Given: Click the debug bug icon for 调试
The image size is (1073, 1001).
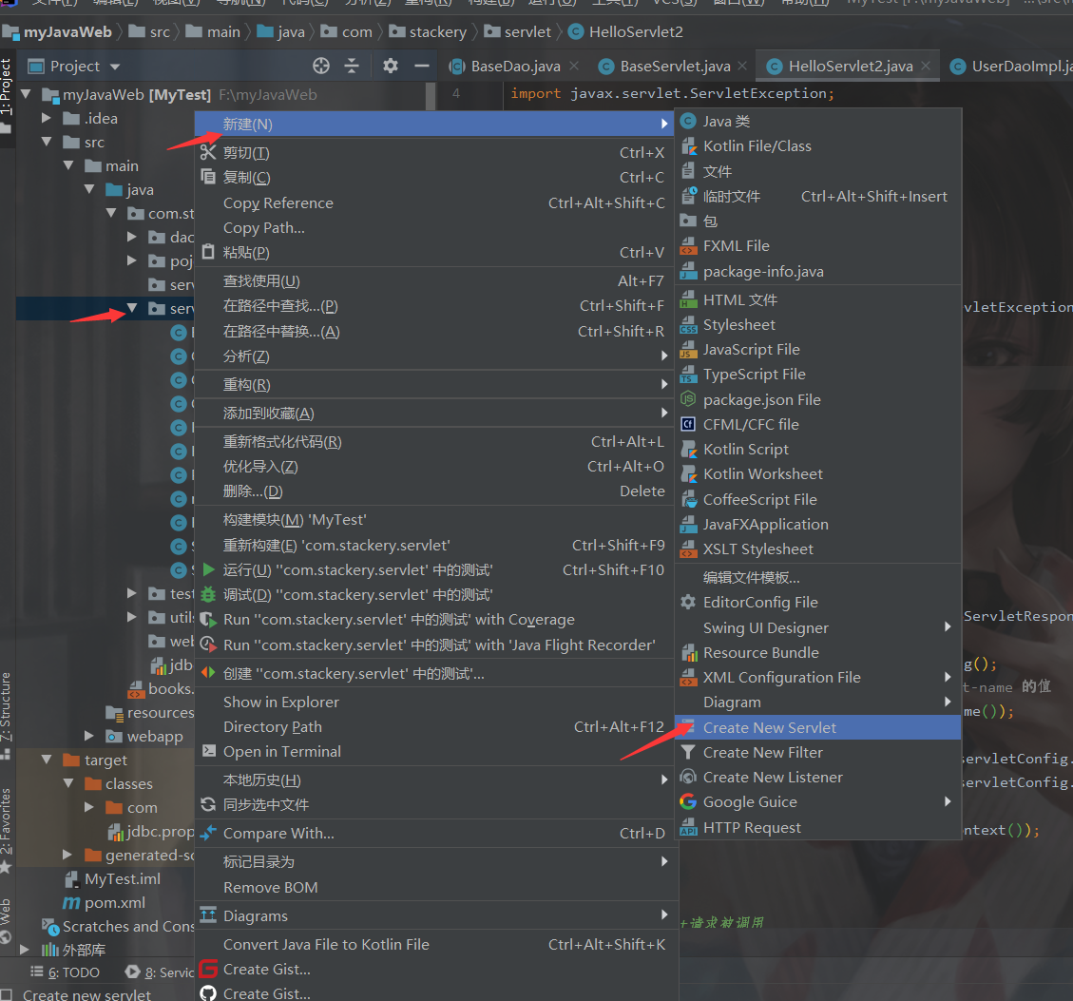Looking at the screenshot, I should 208,594.
